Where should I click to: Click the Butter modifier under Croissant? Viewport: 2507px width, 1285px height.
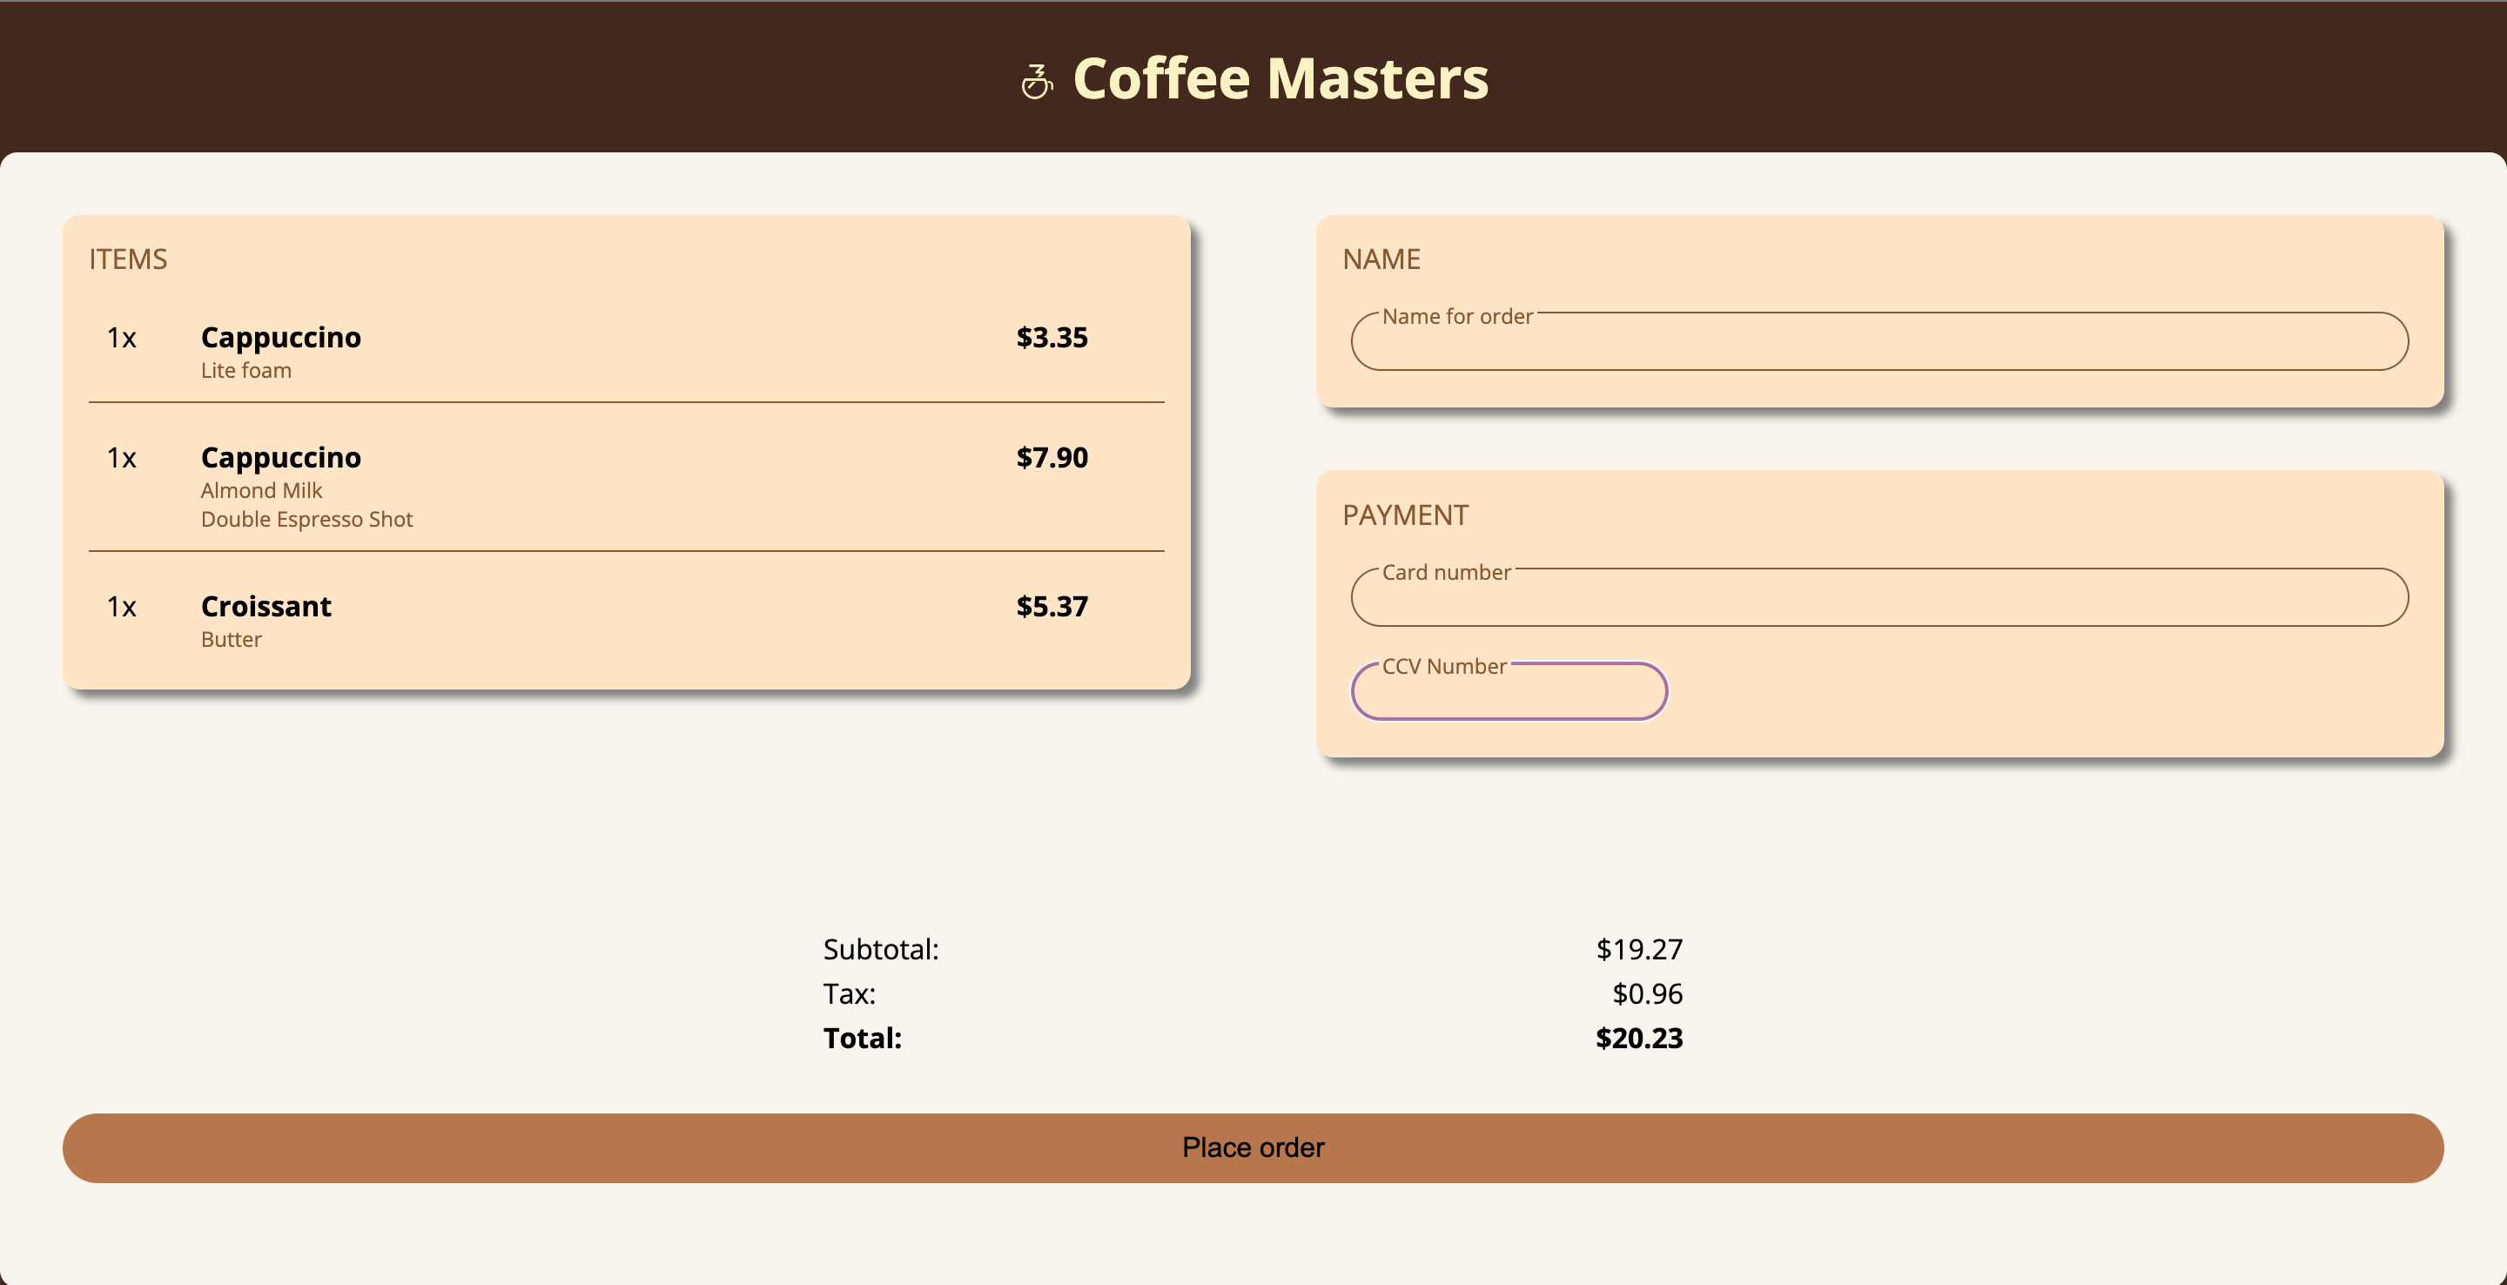[x=231, y=640]
